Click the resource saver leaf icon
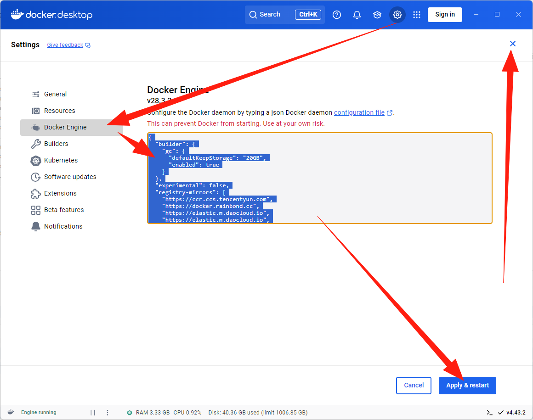This screenshot has height=420, width=533. [x=130, y=413]
